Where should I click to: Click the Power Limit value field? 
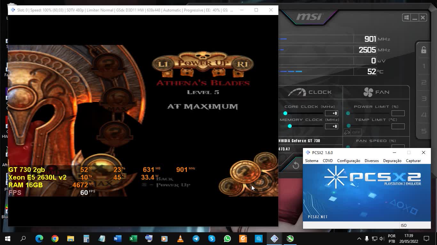398,113
